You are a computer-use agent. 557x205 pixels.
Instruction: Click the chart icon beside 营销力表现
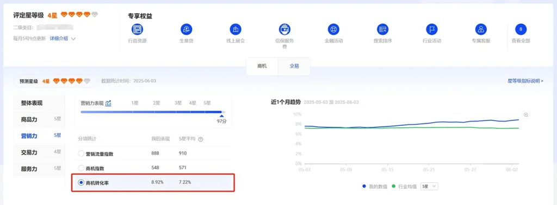coord(108,104)
